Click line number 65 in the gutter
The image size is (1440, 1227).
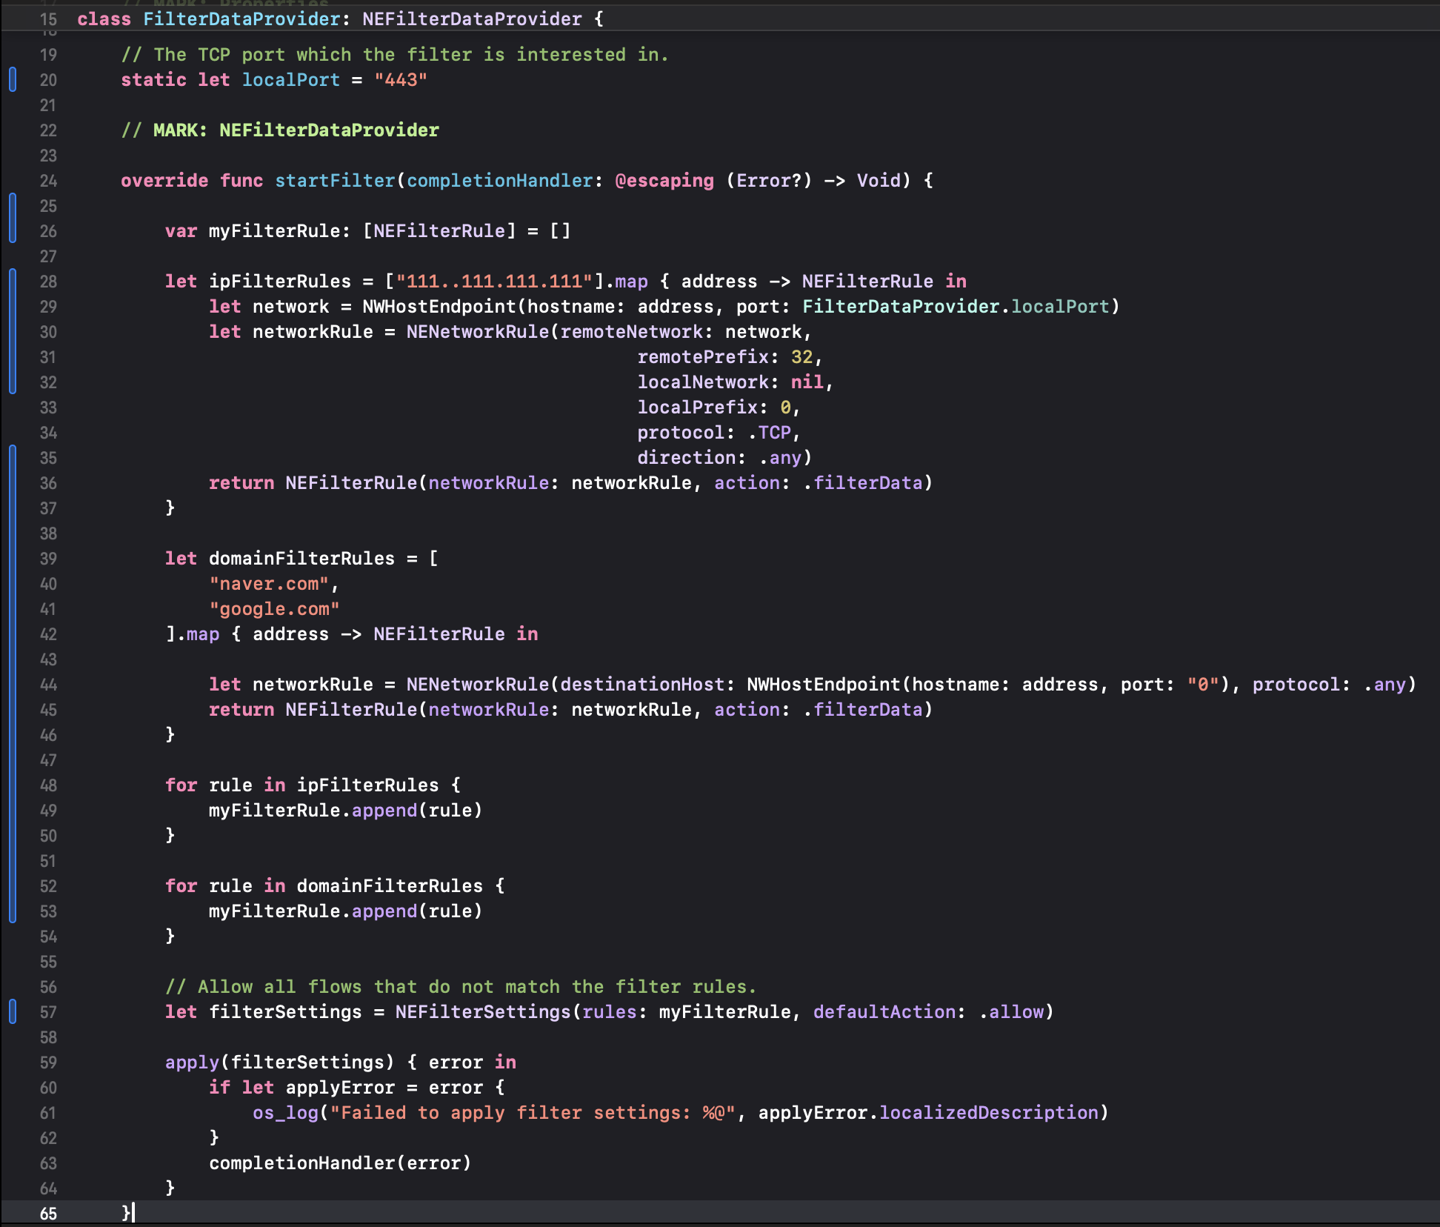tap(48, 1214)
